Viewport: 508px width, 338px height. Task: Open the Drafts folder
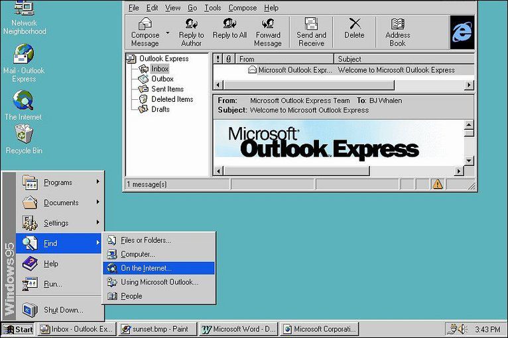[155, 109]
